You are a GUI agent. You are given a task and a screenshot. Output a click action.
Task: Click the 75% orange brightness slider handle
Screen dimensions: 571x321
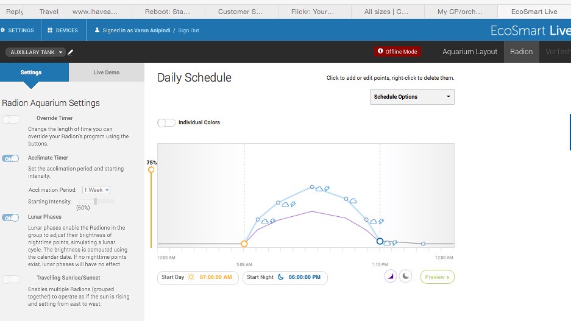pos(151,169)
